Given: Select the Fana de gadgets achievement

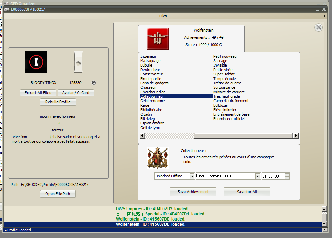Looking at the screenshot, I should [154, 83].
